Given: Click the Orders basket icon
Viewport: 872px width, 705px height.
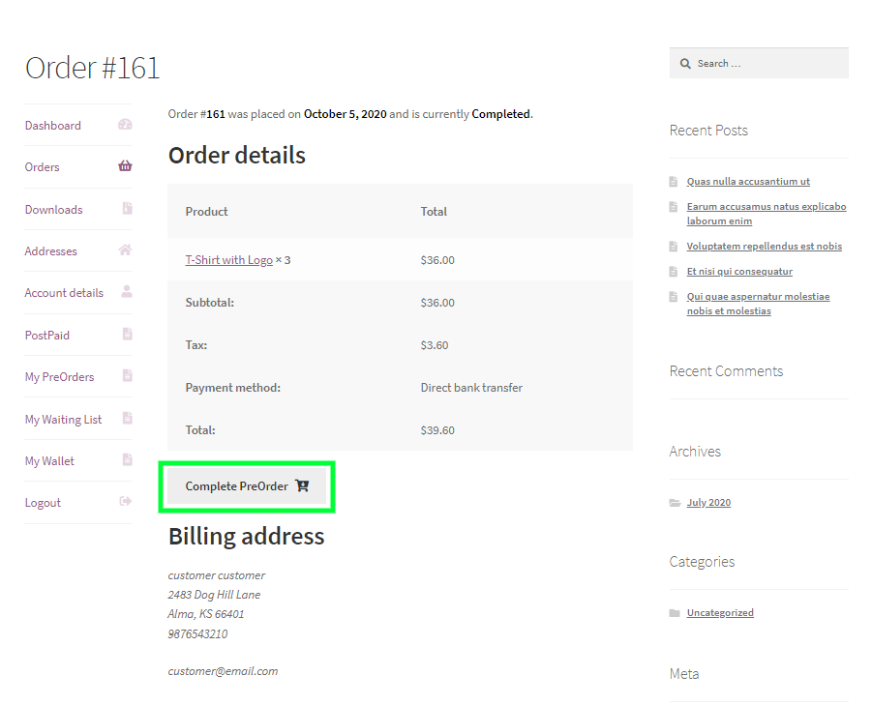Looking at the screenshot, I should [x=125, y=166].
